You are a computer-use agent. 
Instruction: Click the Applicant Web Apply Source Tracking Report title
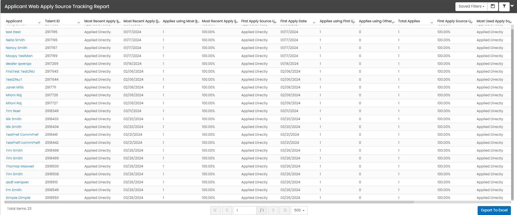point(57,6)
